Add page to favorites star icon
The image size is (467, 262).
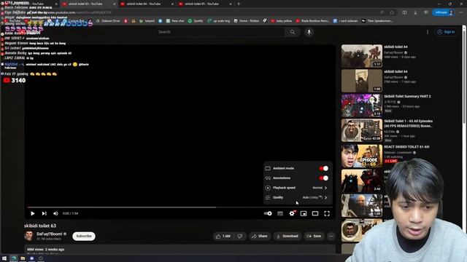pyautogui.click(x=392, y=12)
